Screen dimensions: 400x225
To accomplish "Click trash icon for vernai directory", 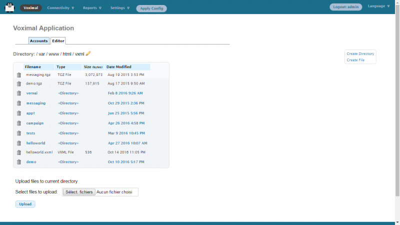I will point(19,93).
